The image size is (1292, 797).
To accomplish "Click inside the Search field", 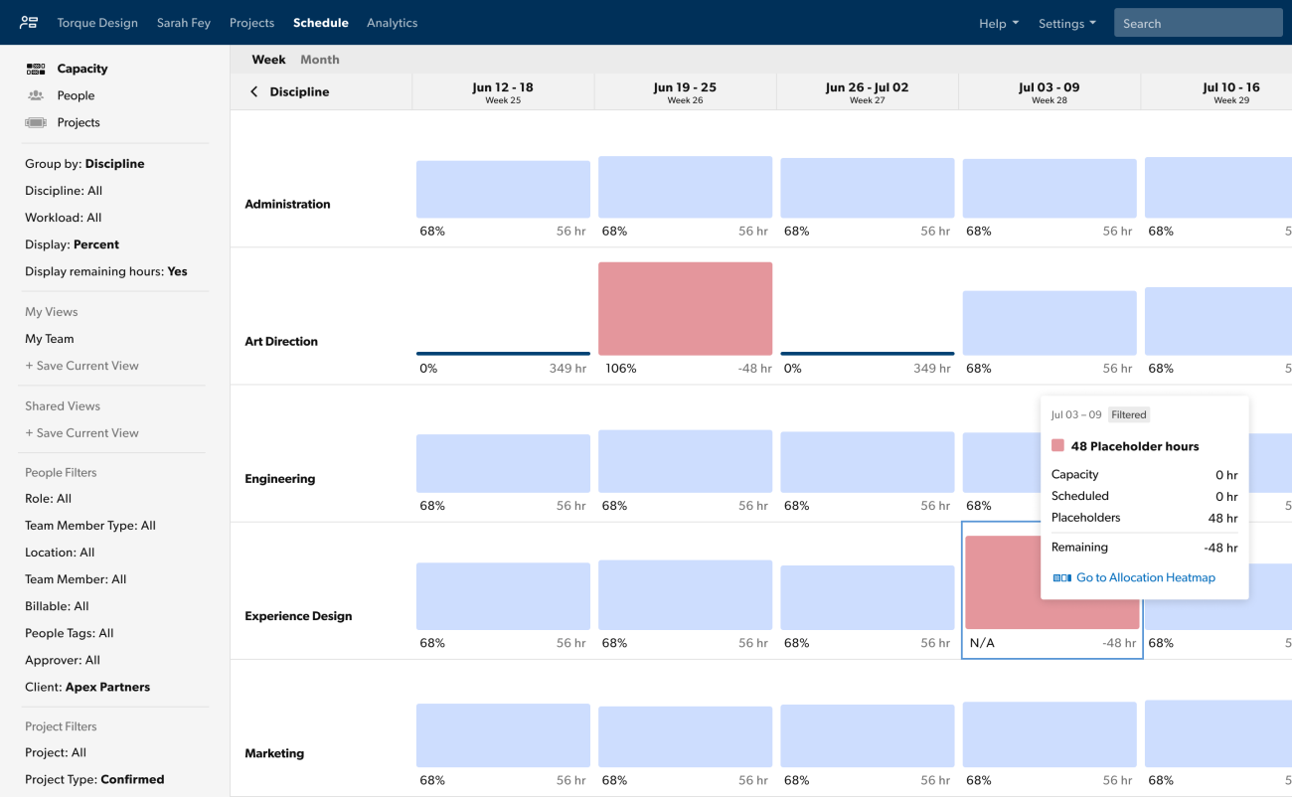I will [1198, 22].
